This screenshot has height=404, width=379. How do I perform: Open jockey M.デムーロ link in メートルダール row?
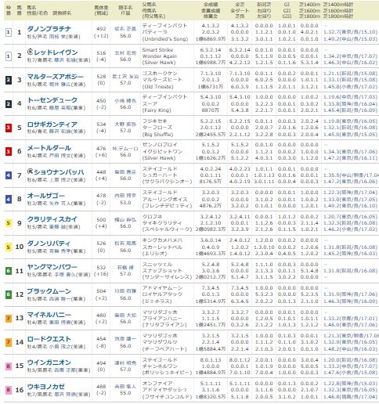[125, 149]
